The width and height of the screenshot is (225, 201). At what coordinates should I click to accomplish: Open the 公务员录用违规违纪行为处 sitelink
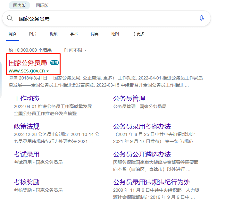[155, 182]
